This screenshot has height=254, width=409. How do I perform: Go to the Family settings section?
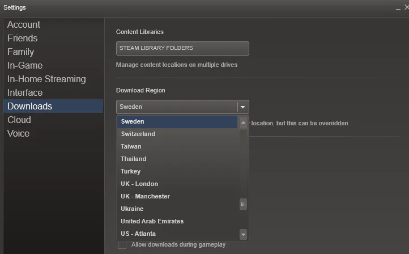[x=53, y=52]
